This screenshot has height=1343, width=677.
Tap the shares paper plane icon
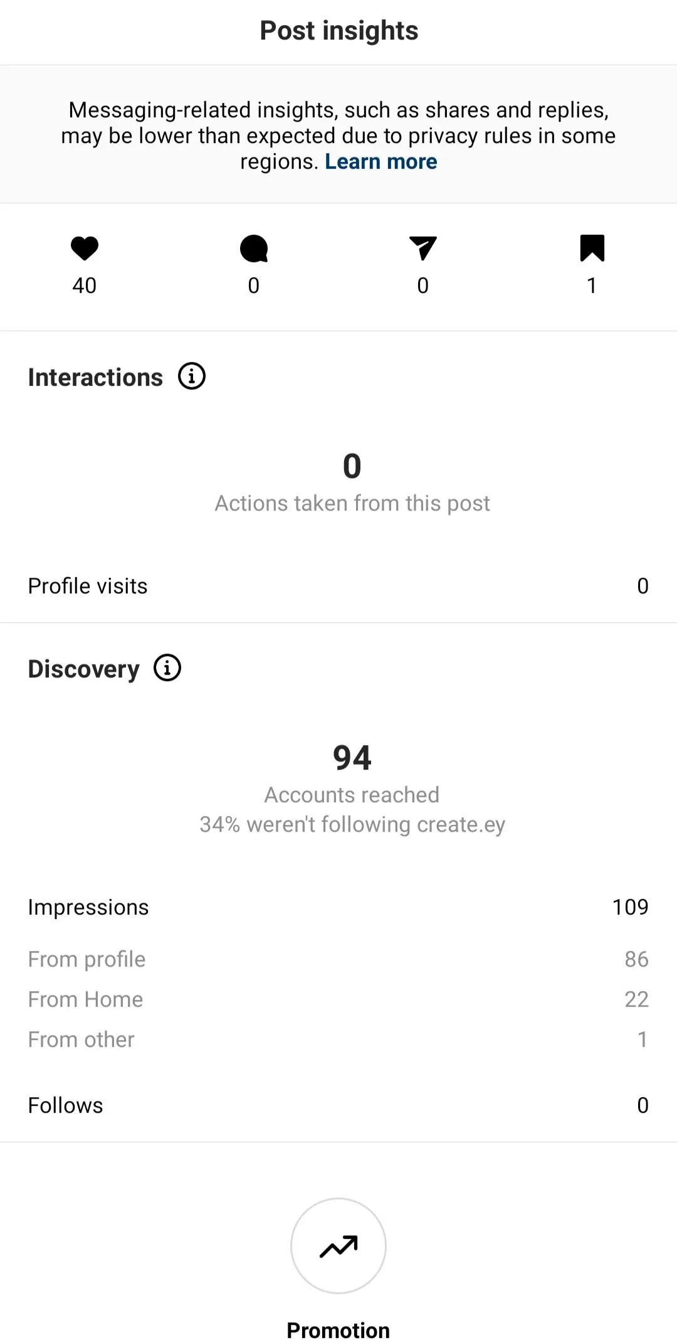click(x=423, y=248)
